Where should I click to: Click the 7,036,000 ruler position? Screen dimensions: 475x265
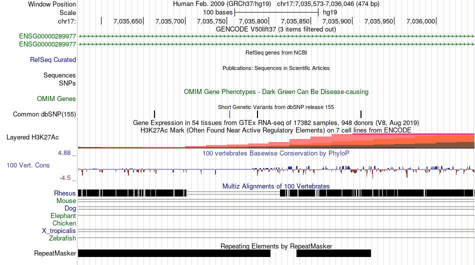click(x=421, y=21)
